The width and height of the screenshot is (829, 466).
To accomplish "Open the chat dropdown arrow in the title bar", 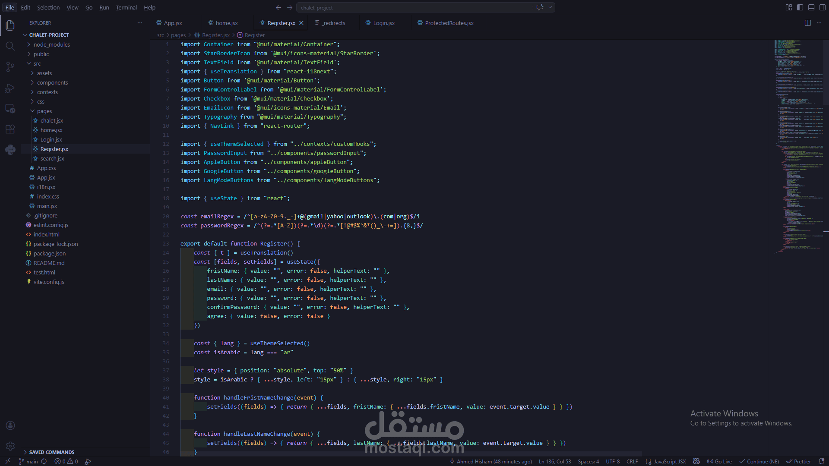I will pyautogui.click(x=551, y=7).
